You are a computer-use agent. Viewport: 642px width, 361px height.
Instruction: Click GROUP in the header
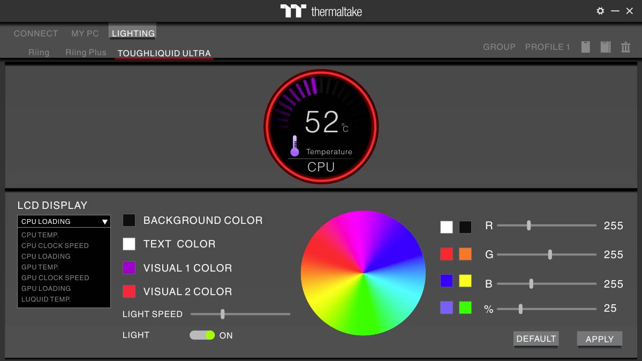tap(499, 47)
